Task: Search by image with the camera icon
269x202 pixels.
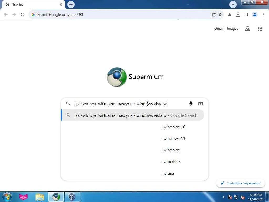Action: tap(200, 104)
